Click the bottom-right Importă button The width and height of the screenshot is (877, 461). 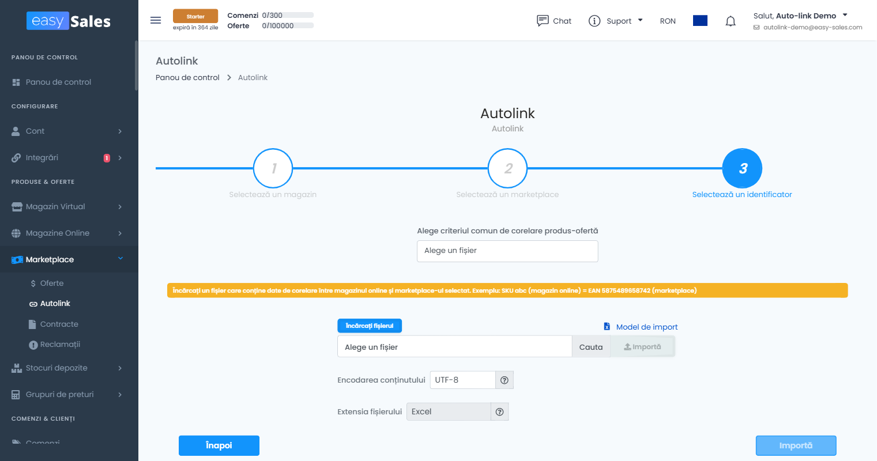pos(796,445)
